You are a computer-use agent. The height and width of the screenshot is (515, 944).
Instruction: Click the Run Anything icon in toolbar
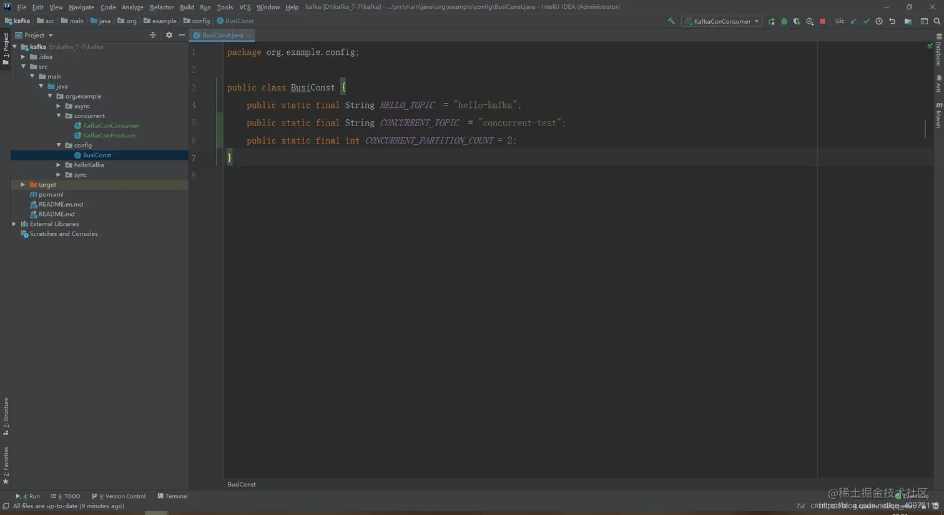(924, 21)
